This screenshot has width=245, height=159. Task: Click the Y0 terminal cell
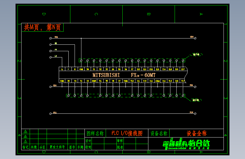68,81
